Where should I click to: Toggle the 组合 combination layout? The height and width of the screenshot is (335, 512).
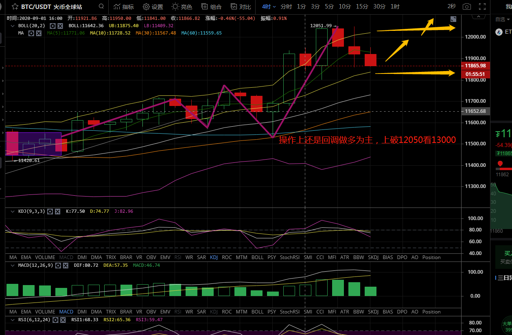click(211, 6)
